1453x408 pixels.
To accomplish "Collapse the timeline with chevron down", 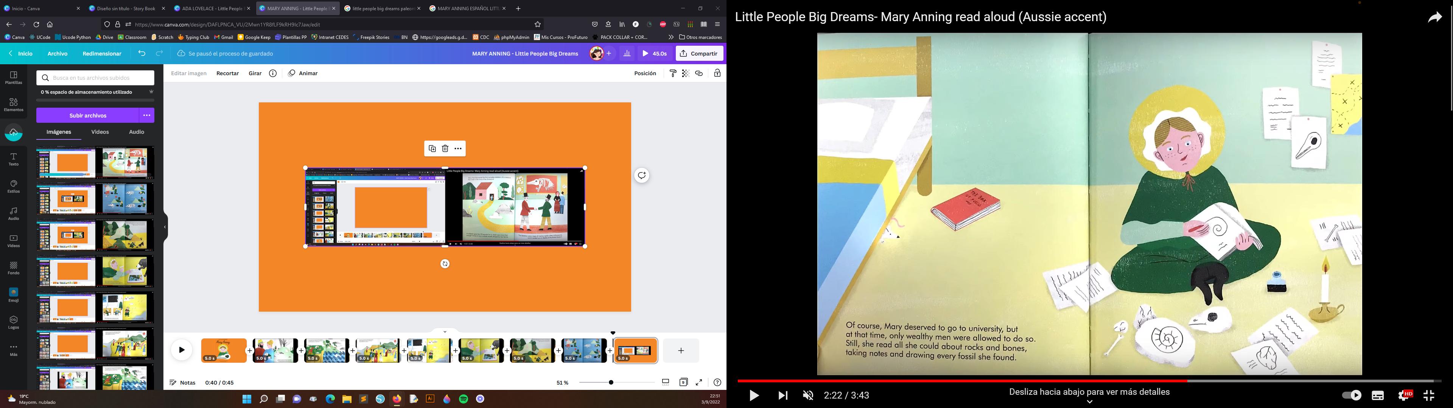I will (x=445, y=332).
